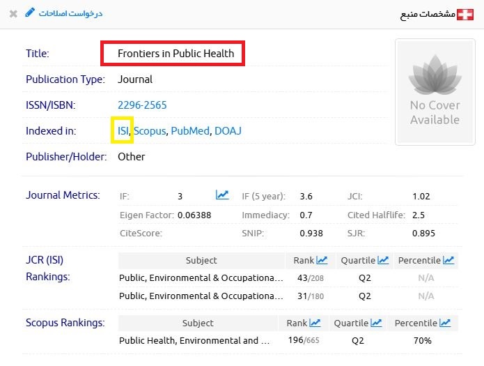Viewport: 484px width, 366px height.
Task: Close the source details panel
Action: [x=13, y=13]
